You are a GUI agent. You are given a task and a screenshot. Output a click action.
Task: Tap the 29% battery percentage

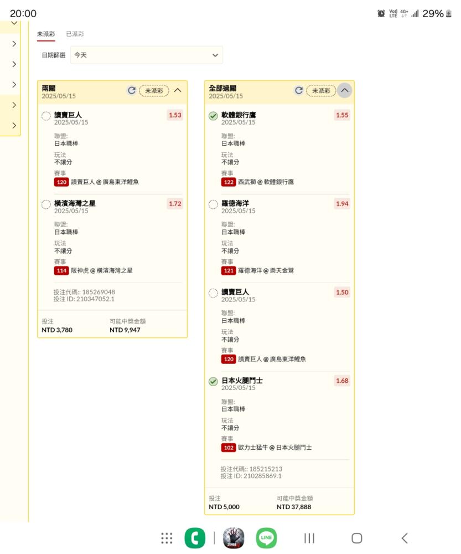click(x=433, y=13)
